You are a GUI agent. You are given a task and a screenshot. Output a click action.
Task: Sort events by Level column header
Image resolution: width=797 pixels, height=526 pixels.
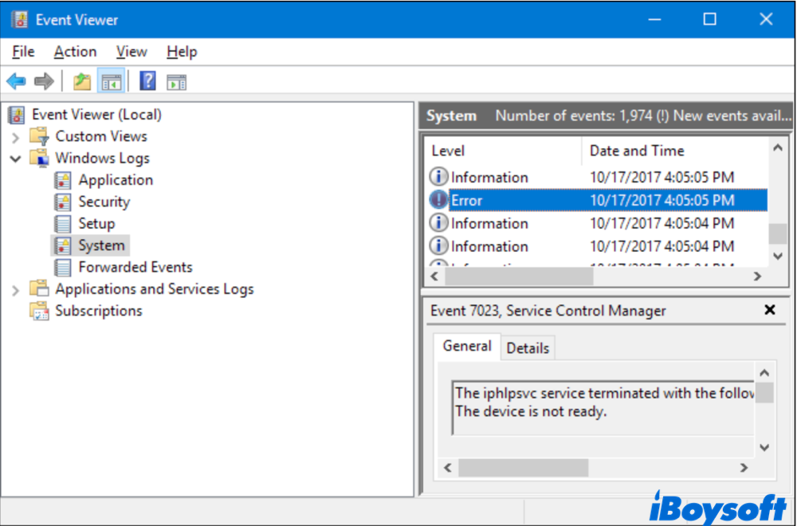448,151
